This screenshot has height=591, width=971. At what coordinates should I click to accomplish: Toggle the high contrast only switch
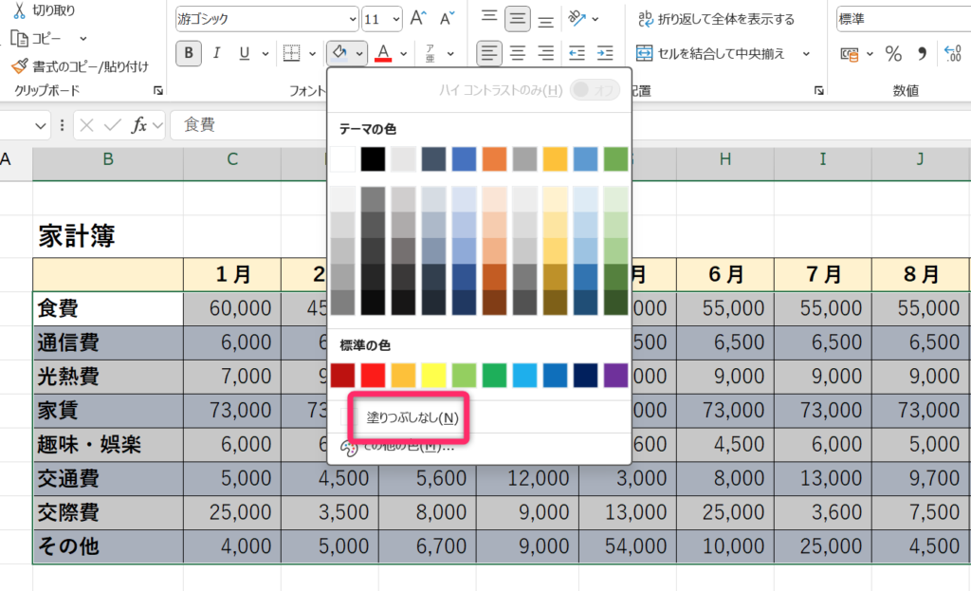(x=595, y=90)
